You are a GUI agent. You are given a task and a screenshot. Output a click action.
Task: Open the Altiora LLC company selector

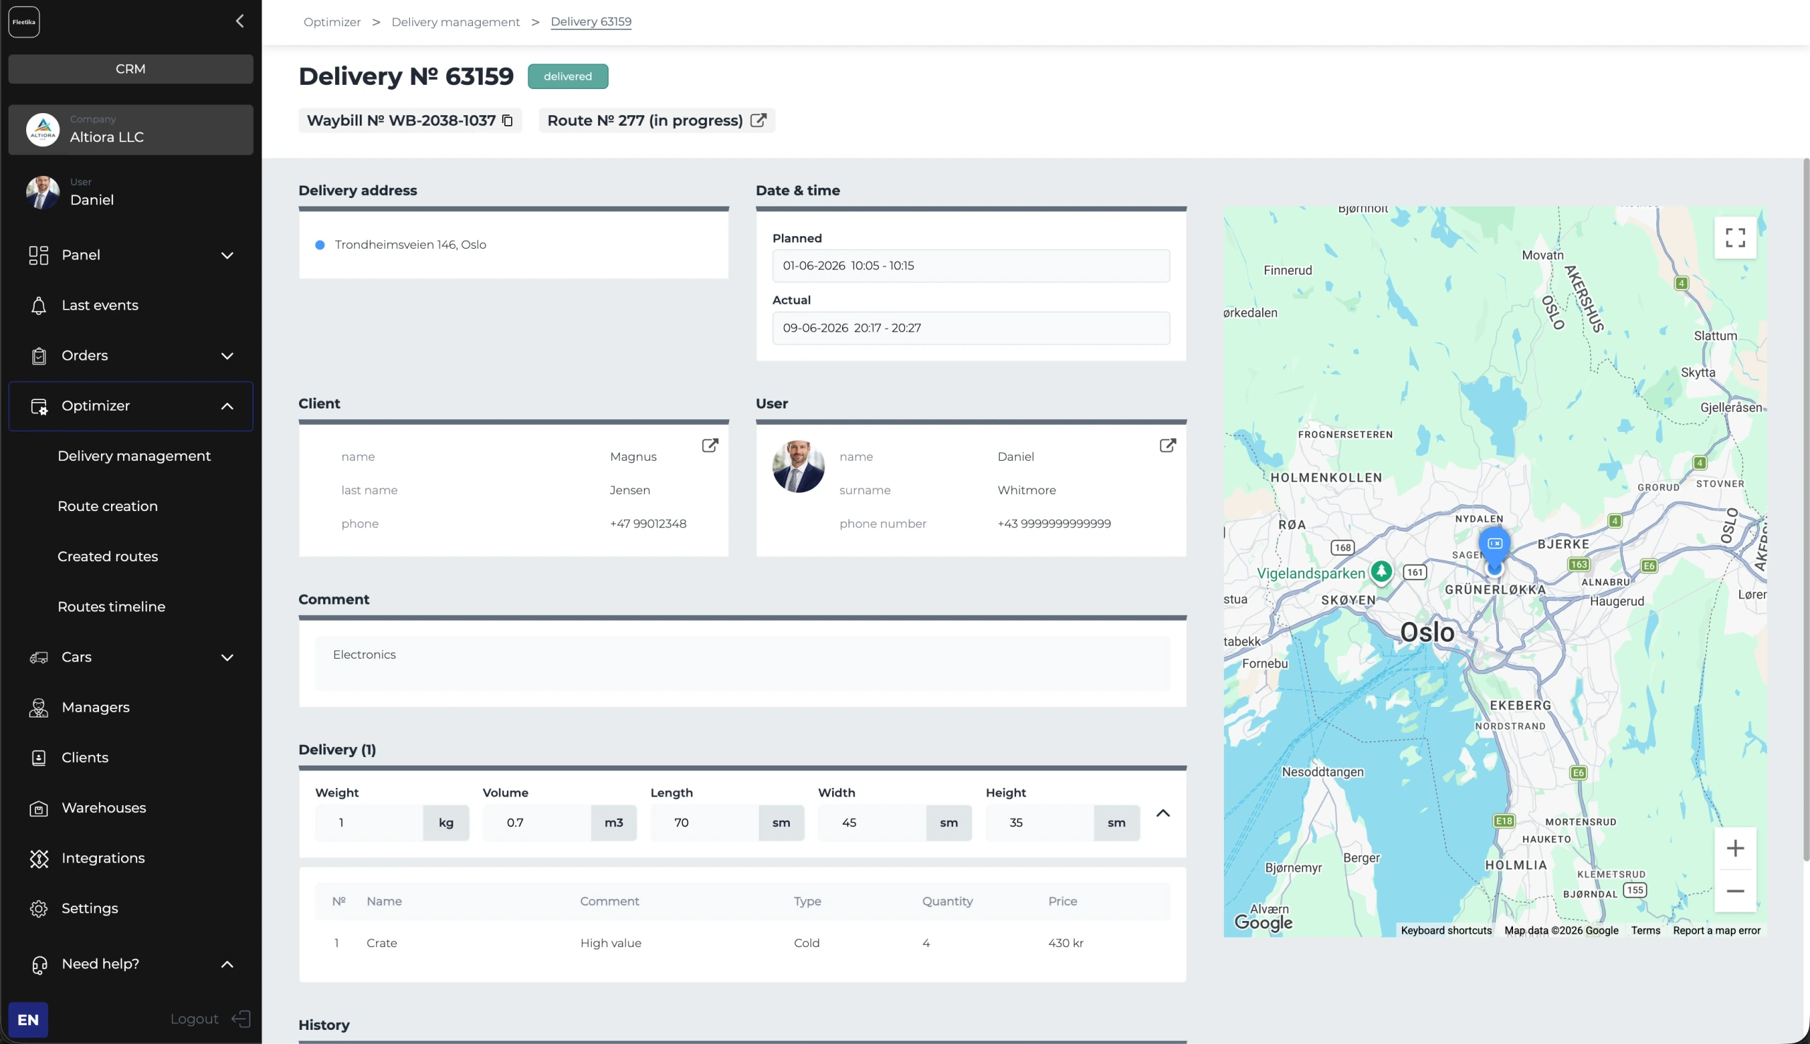[131, 130]
